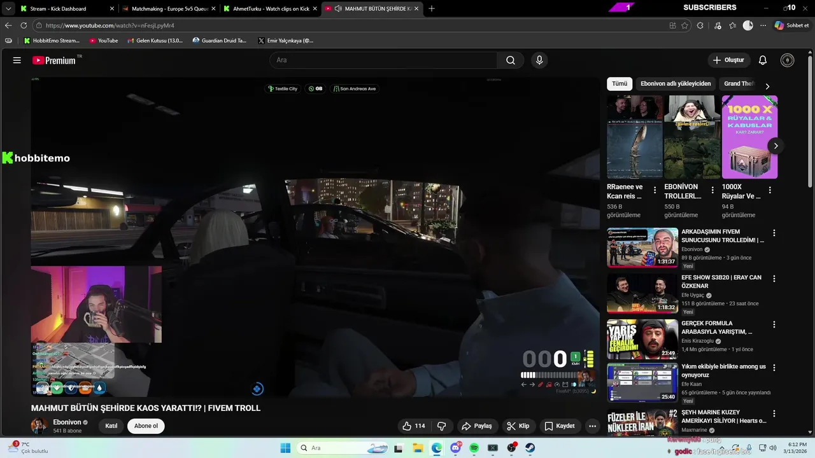Open options for 'EBONİVON TROLLERL...' short

click(712, 190)
